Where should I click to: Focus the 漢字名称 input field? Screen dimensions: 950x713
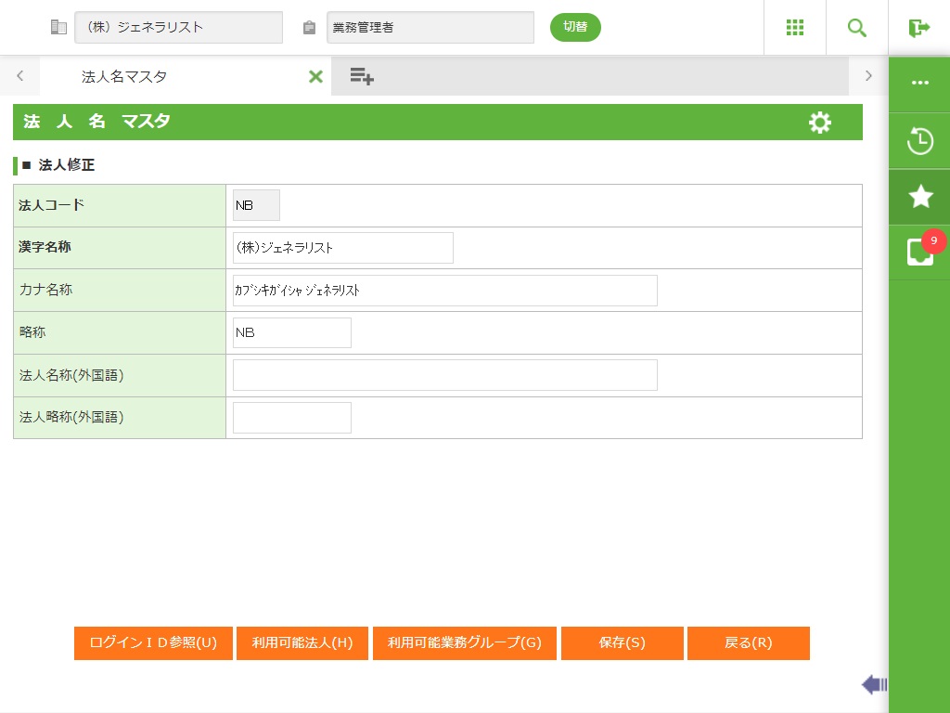coord(343,248)
